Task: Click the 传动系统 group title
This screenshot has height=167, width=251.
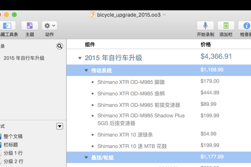Action: coord(102,71)
